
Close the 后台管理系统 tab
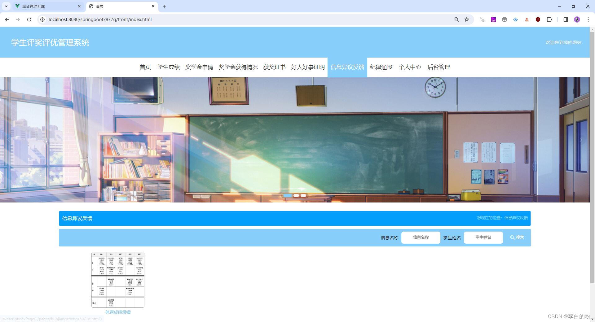[79, 6]
